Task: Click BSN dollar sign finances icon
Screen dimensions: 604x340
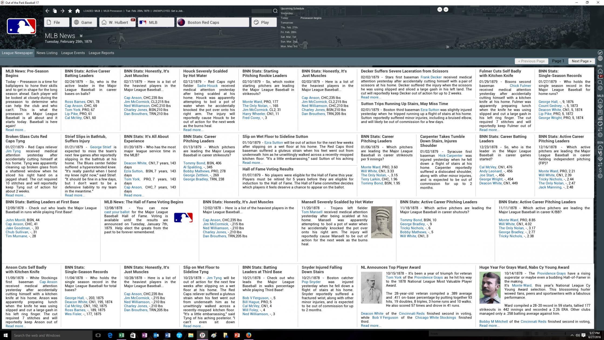Action: point(600,170)
